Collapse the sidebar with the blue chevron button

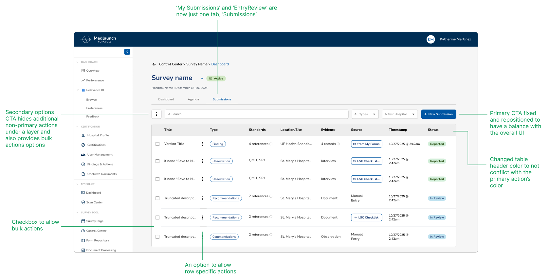click(127, 52)
